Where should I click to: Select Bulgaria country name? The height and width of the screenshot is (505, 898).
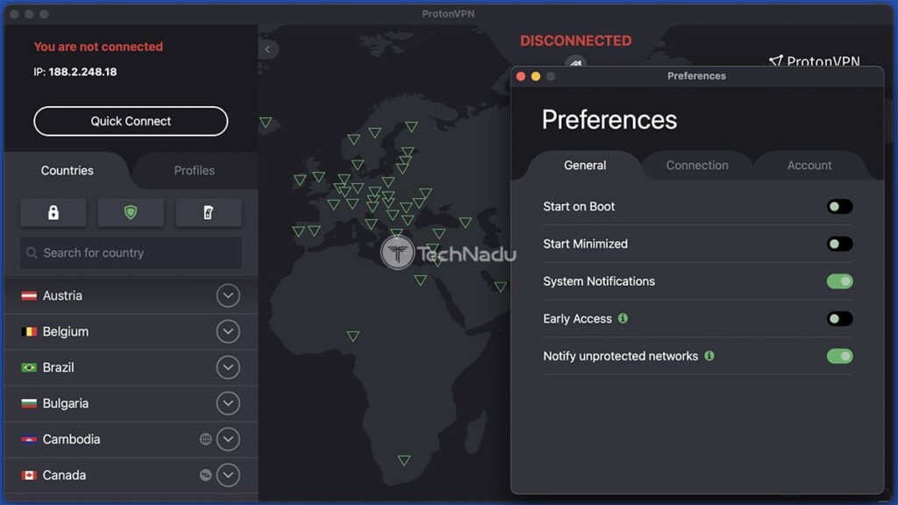point(65,403)
